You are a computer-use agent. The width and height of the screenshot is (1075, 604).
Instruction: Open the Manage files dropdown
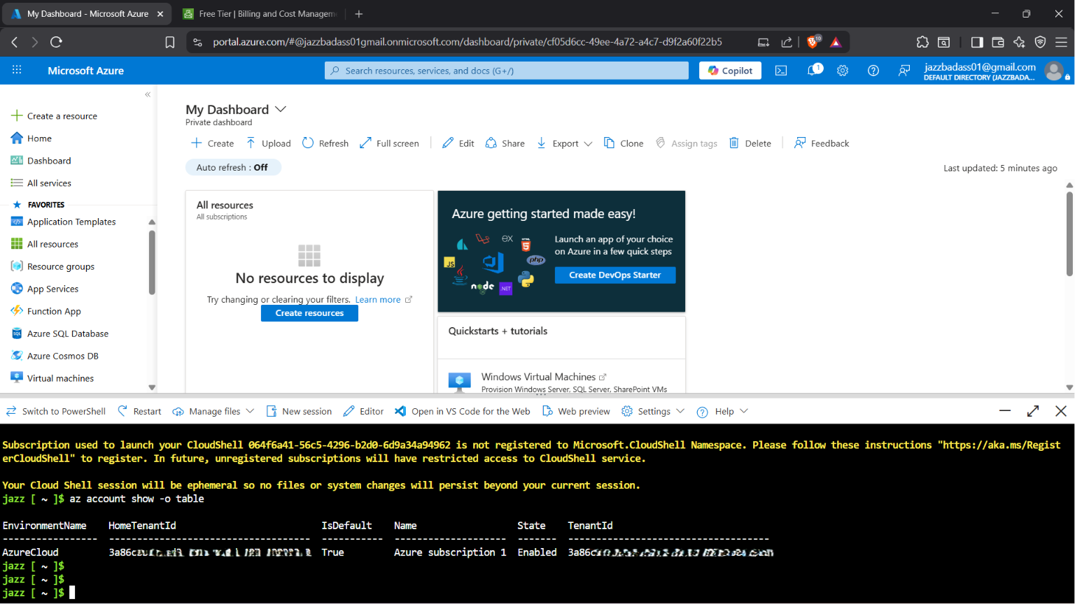tap(213, 411)
